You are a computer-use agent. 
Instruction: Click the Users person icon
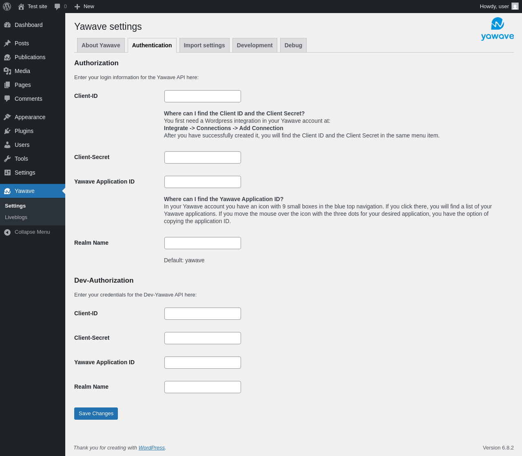[x=7, y=145]
